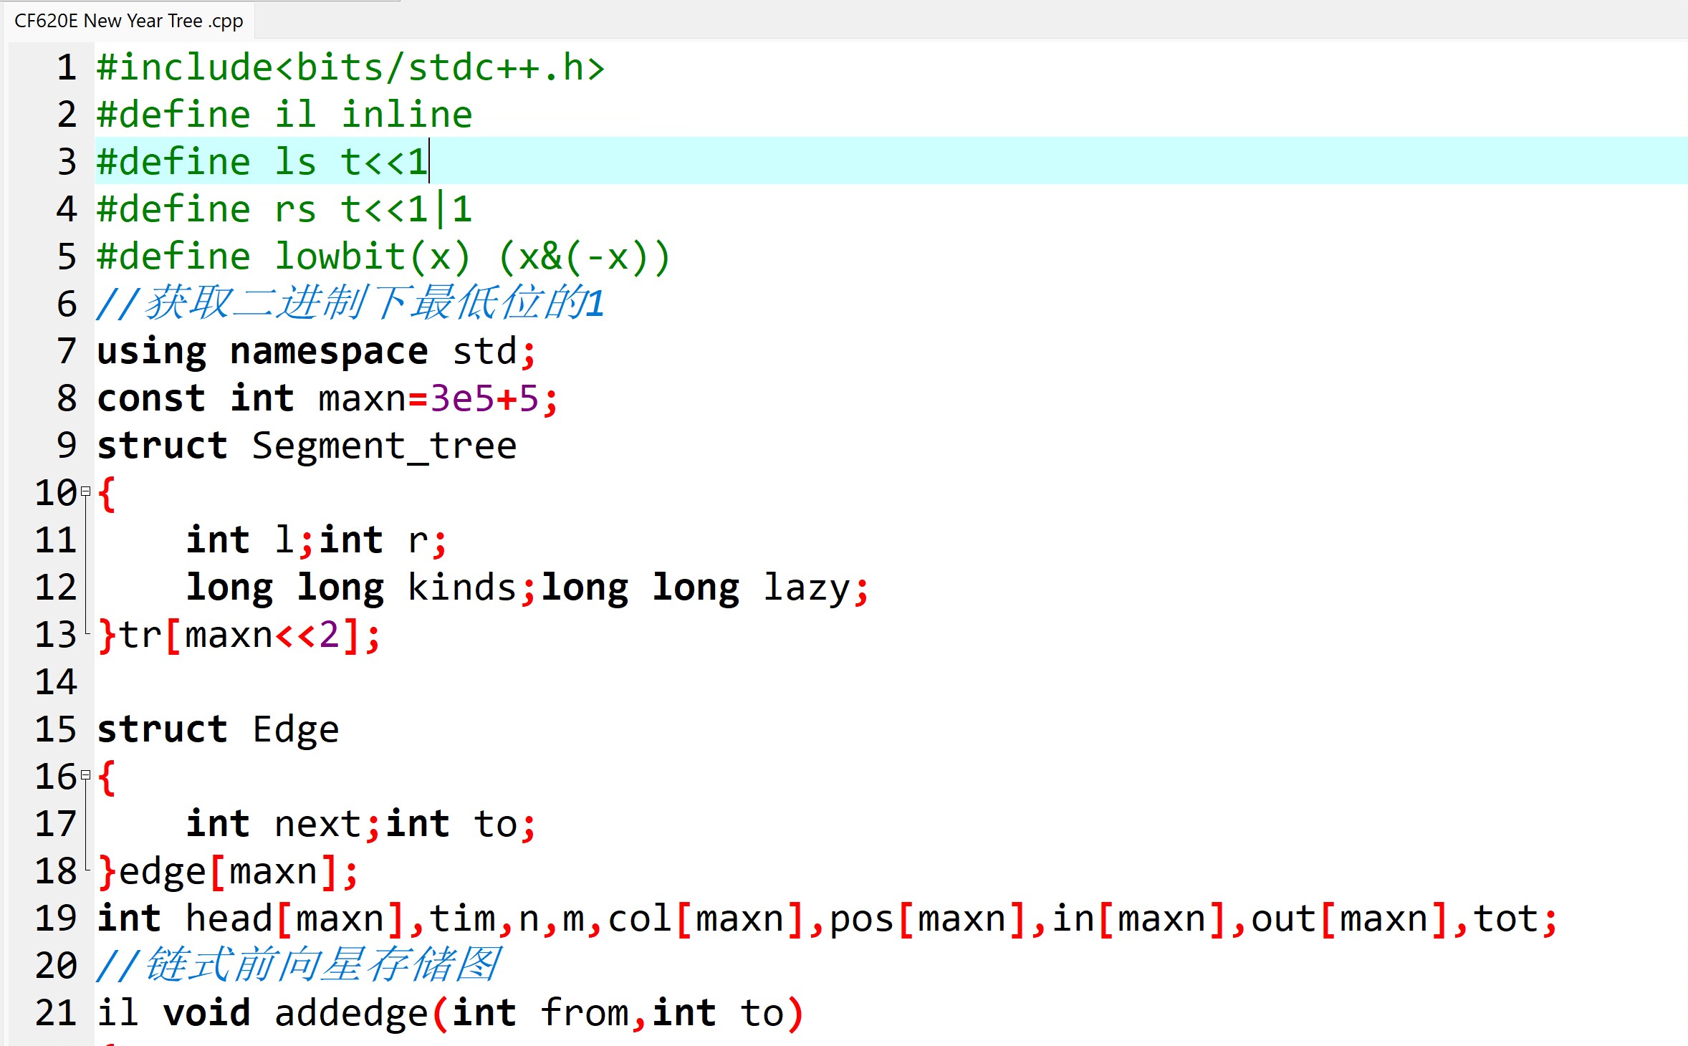Collapse the Segment_tree struct fold marker
1688x1046 pixels.
click(86, 491)
